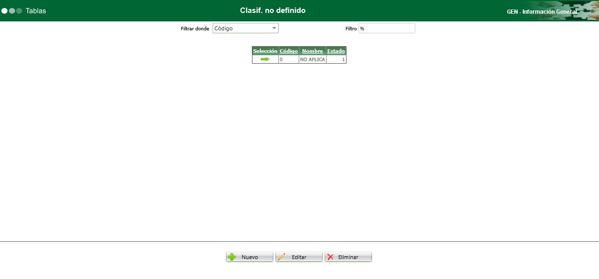Viewport: 599px width, 279px height.
Task: Sort table by Estado column header
Action: pos(336,51)
